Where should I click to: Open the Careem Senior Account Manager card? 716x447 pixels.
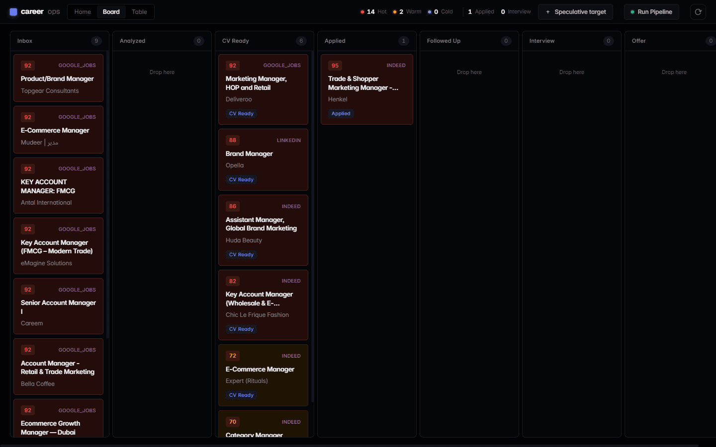tap(58, 306)
